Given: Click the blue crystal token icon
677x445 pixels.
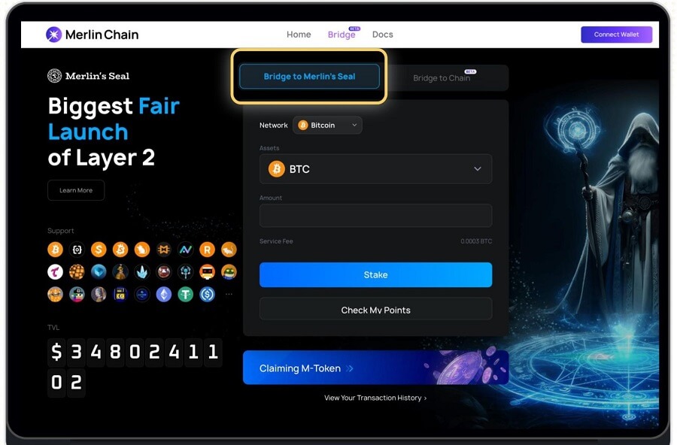Looking at the screenshot, I should (141, 272).
